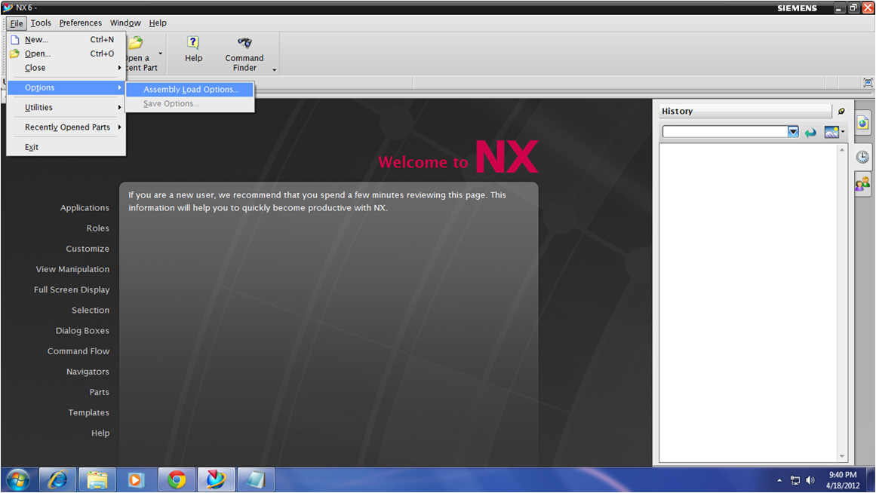
Task: Click the greyed-out Save Options entry
Action: click(x=190, y=104)
